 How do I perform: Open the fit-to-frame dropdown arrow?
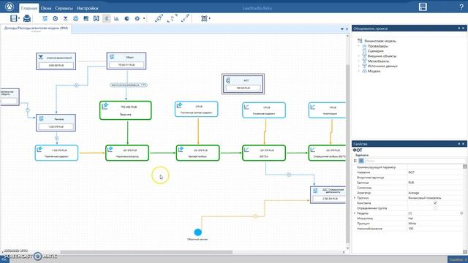210,18
